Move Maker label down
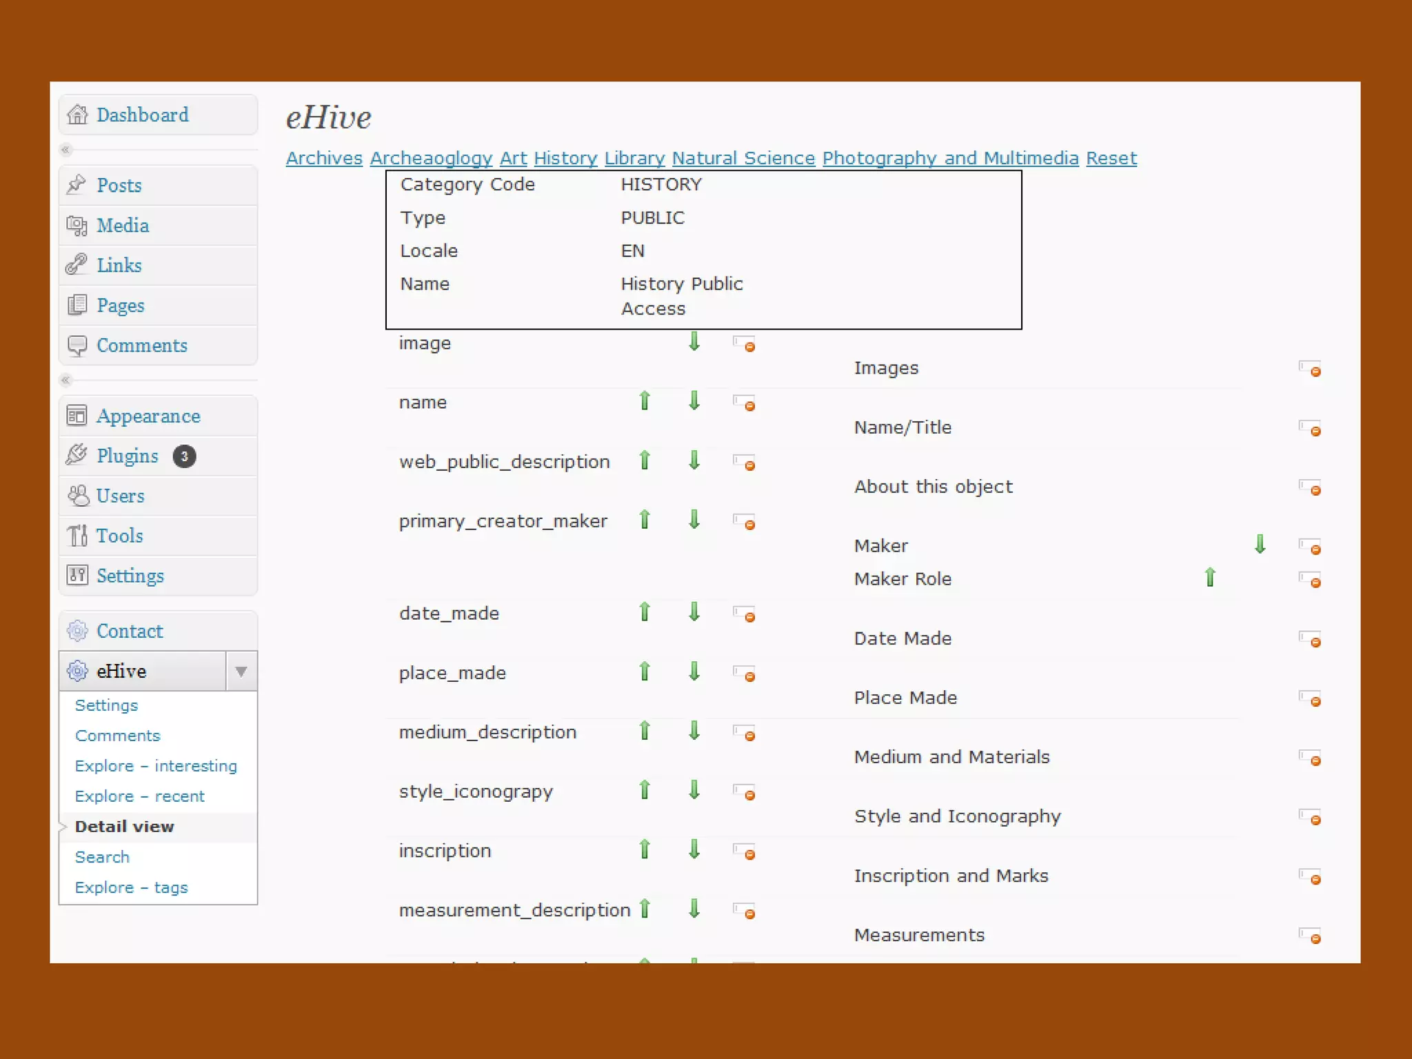The width and height of the screenshot is (1412, 1059). tap(1260, 544)
